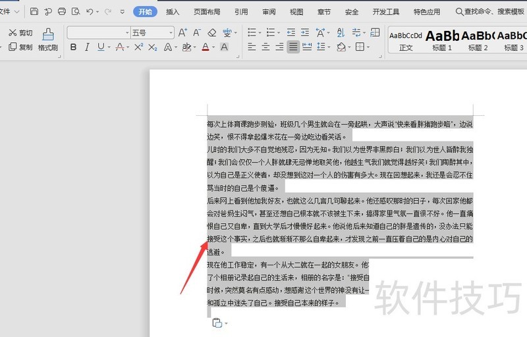
Task: Click the search commands box (查找命令)
Action: point(490,12)
